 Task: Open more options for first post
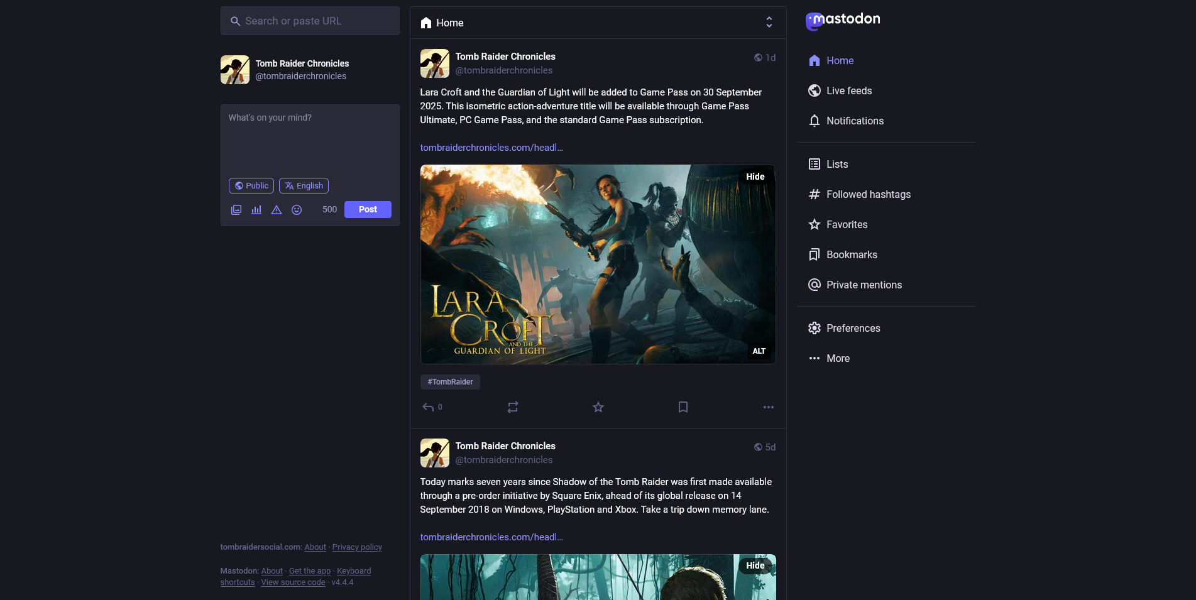click(x=768, y=407)
